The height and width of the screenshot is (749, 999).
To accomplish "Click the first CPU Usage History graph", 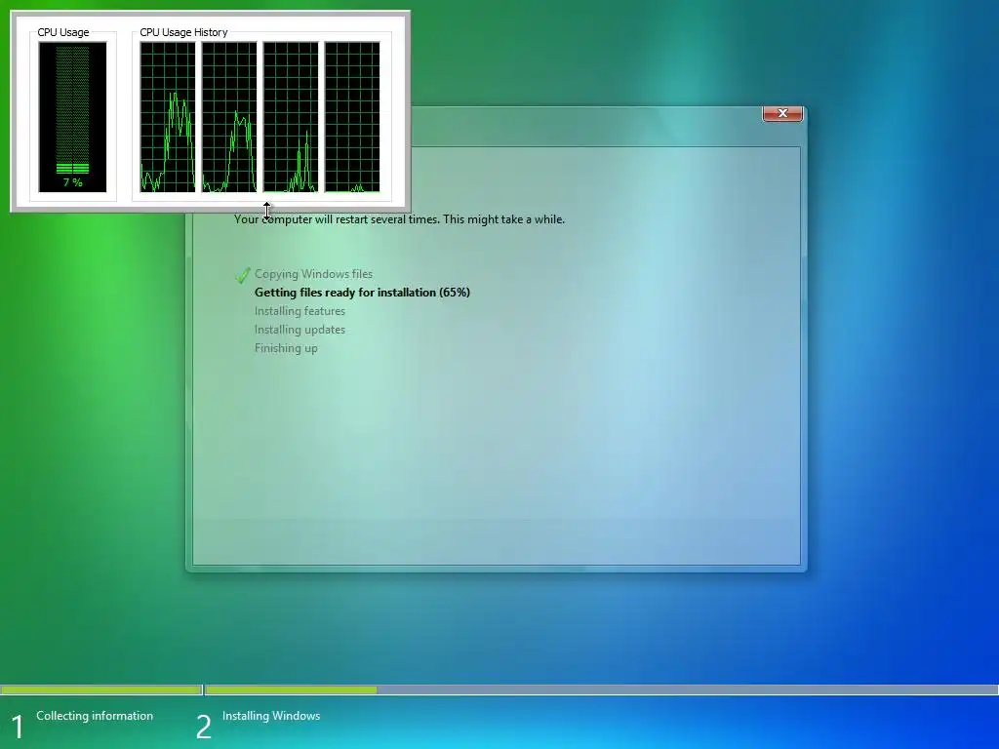I will pos(168,117).
